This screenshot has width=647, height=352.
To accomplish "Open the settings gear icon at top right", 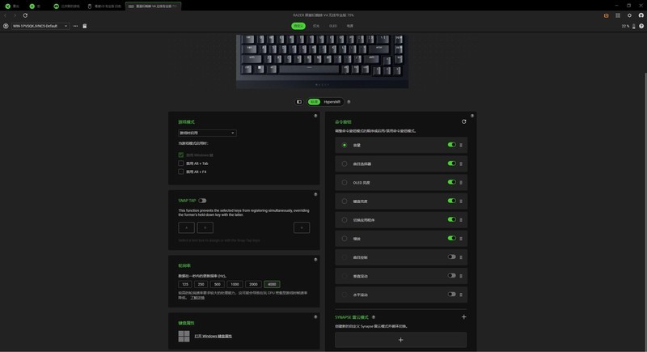I will click(629, 15).
